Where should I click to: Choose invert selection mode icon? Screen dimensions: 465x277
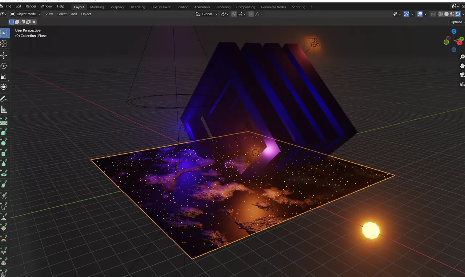pyautogui.click(x=28, y=22)
